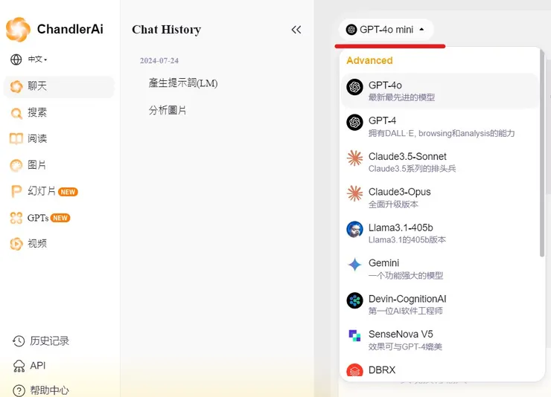Image resolution: width=551 pixels, height=397 pixels.
Task: Click NEW badge next to GPTs
Action: (60, 218)
